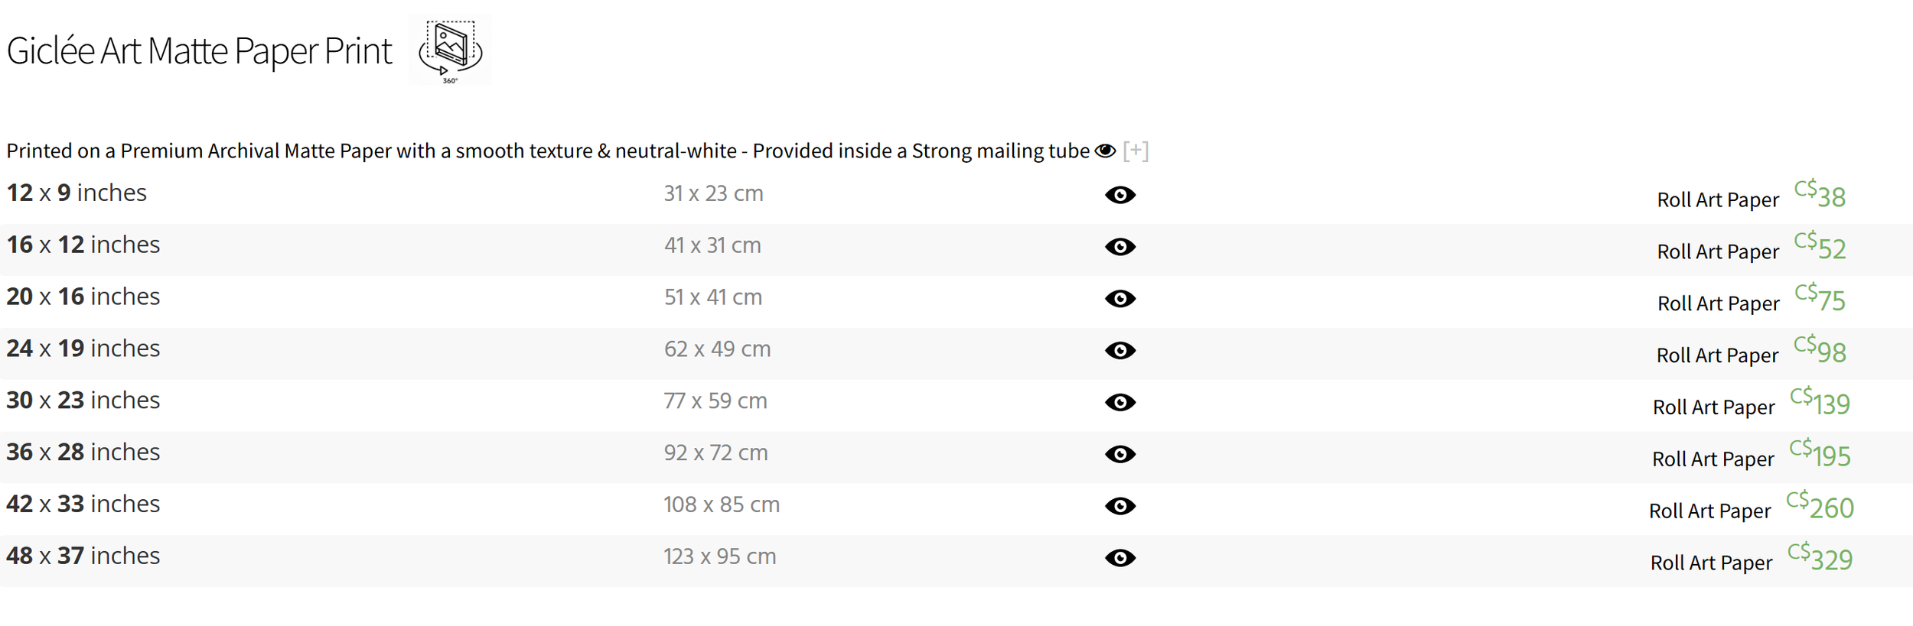This screenshot has width=1913, height=626.
Task: Choose the C$75 Roll Art Paper option
Action: coord(1820,300)
